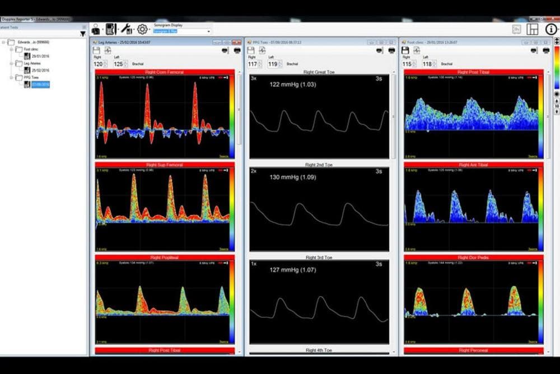Click the information icon at top right
The height and width of the screenshot is (374, 560).
[551, 29]
